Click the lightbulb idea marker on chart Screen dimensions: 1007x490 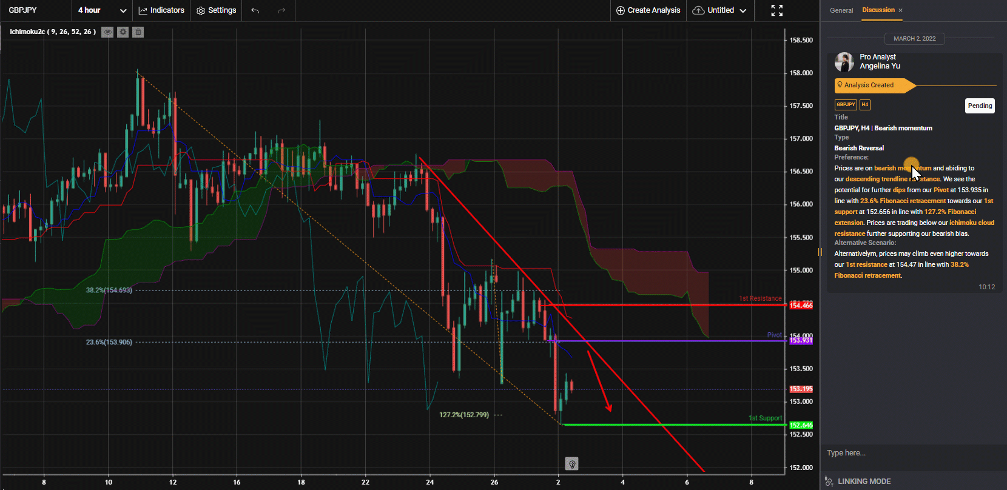click(571, 464)
